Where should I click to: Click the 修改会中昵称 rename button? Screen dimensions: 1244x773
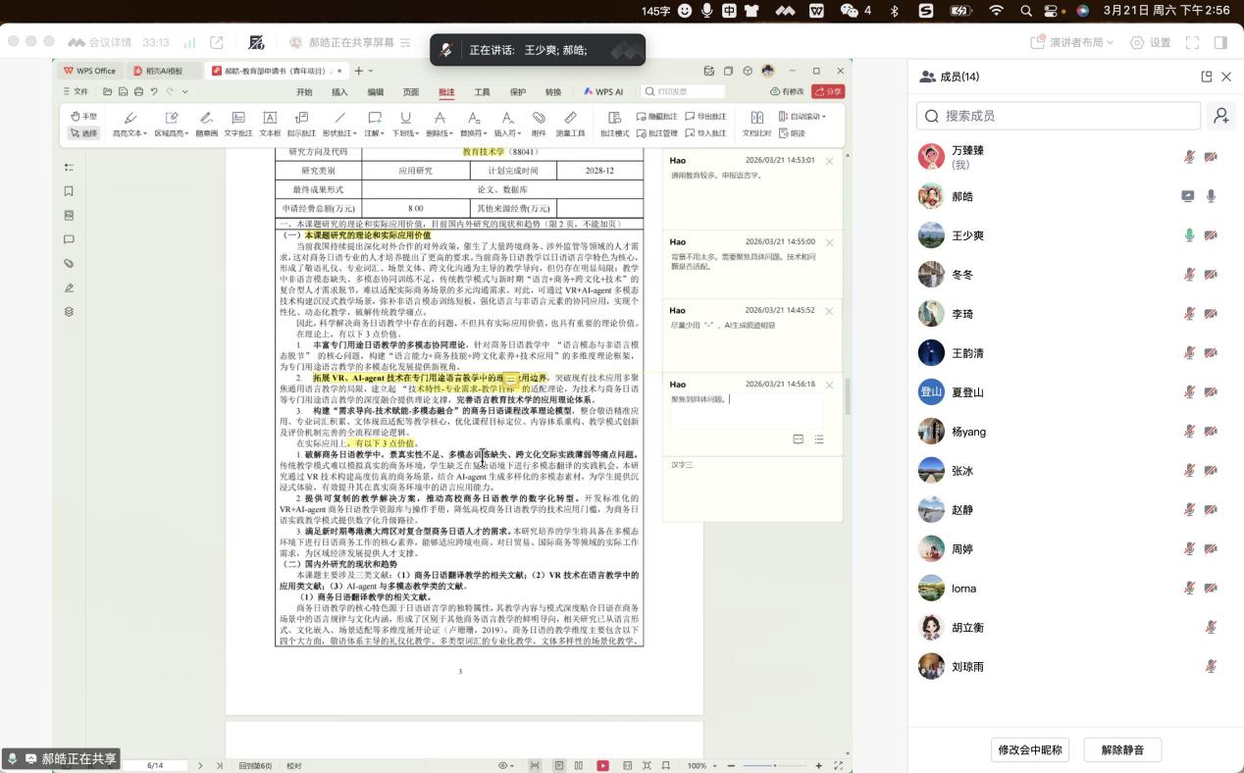pos(1030,749)
